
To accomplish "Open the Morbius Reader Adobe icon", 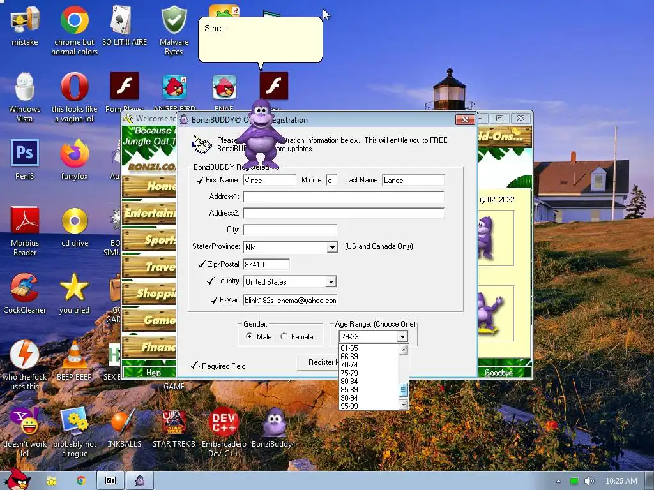I will click(25, 230).
